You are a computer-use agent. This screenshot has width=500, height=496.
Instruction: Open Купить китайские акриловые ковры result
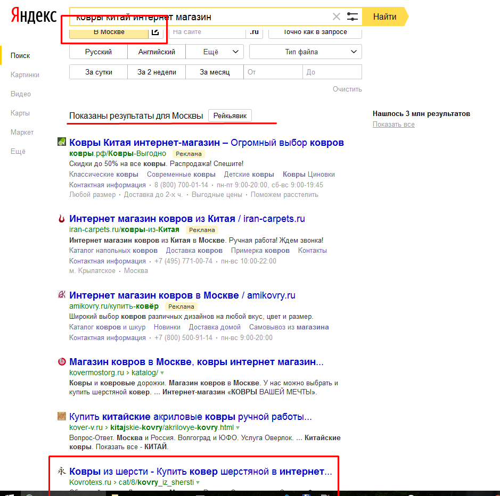pyautogui.click(x=191, y=417)
